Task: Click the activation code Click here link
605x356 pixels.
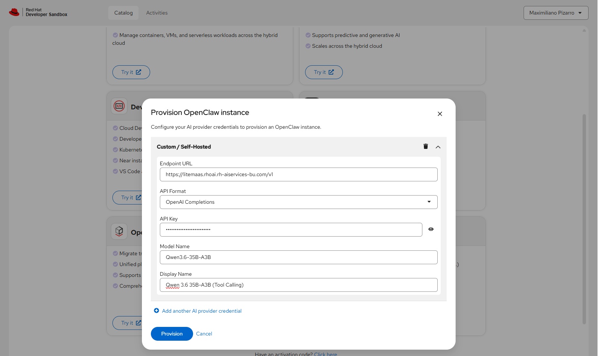Action: [325, 354]
